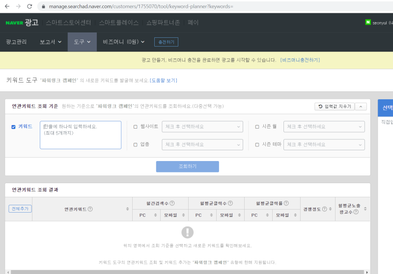
Task: Click the 충전하기 button
Action: click(x=166, y=42)
